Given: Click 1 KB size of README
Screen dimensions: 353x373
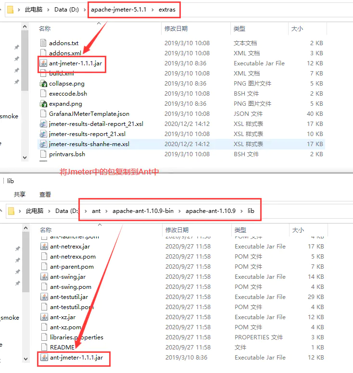Looking at the screenshot, I should (318, 348).
